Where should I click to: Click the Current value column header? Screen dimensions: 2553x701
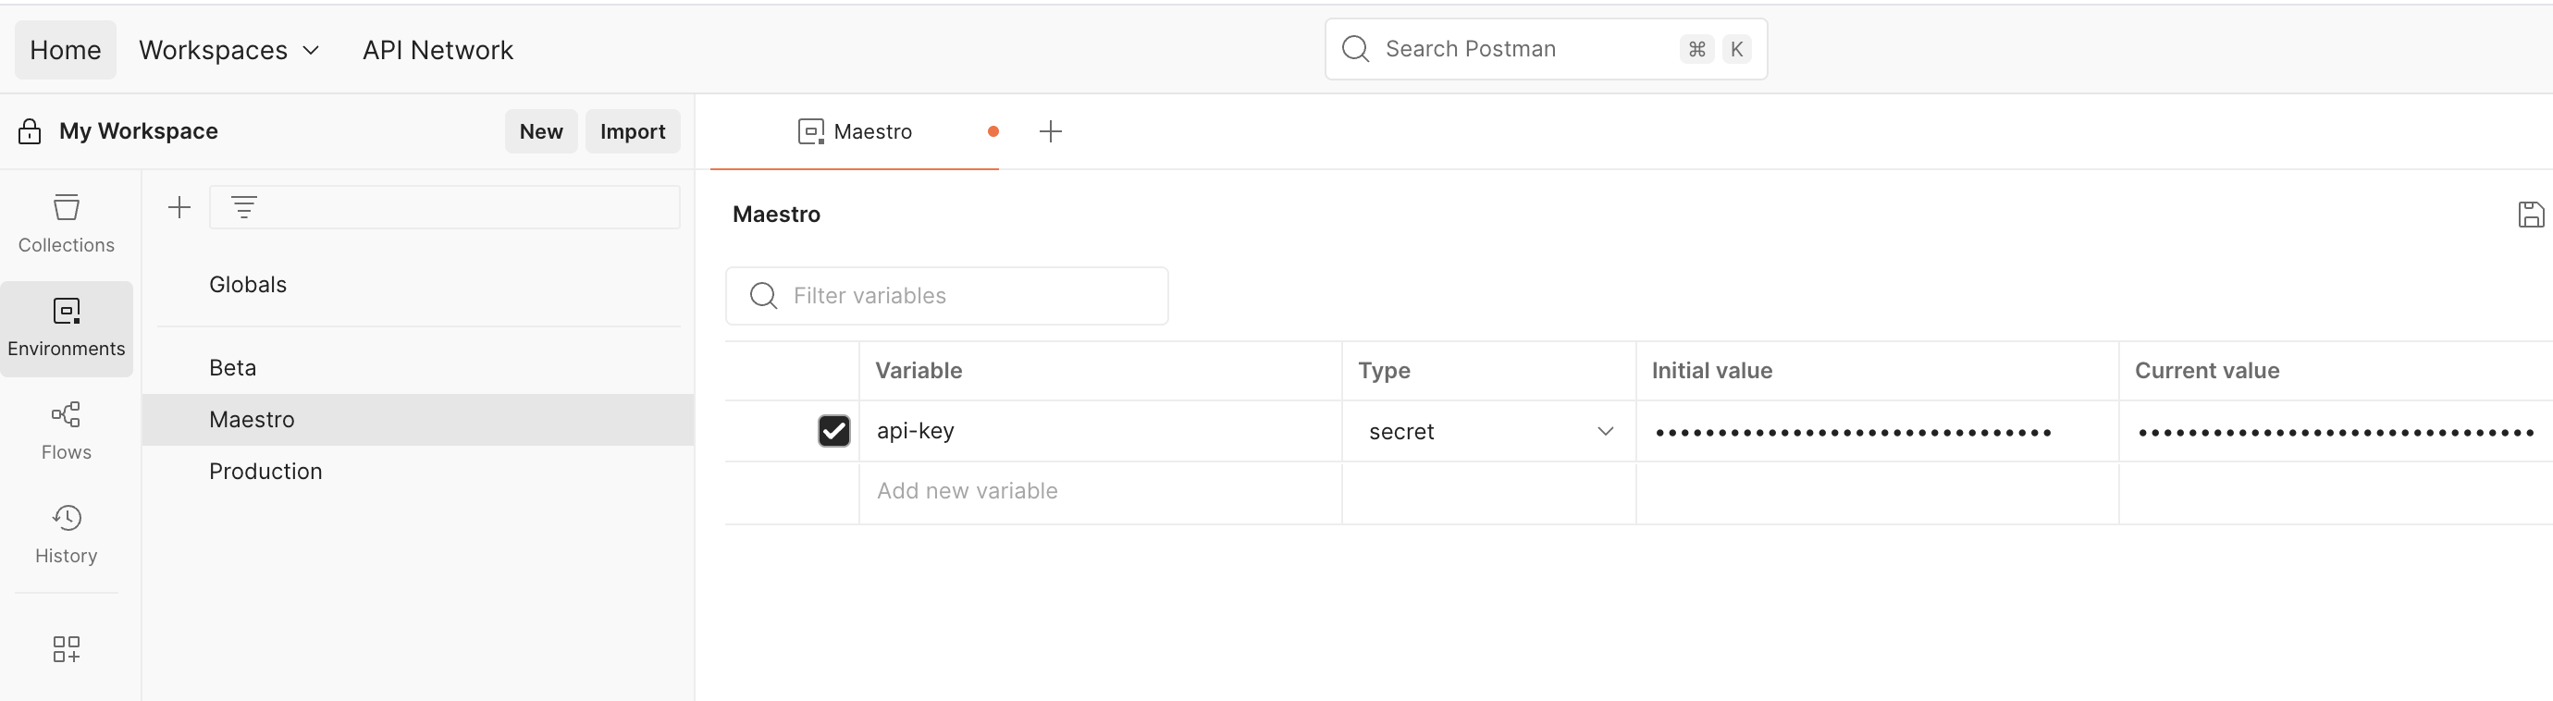(2207, 371)
